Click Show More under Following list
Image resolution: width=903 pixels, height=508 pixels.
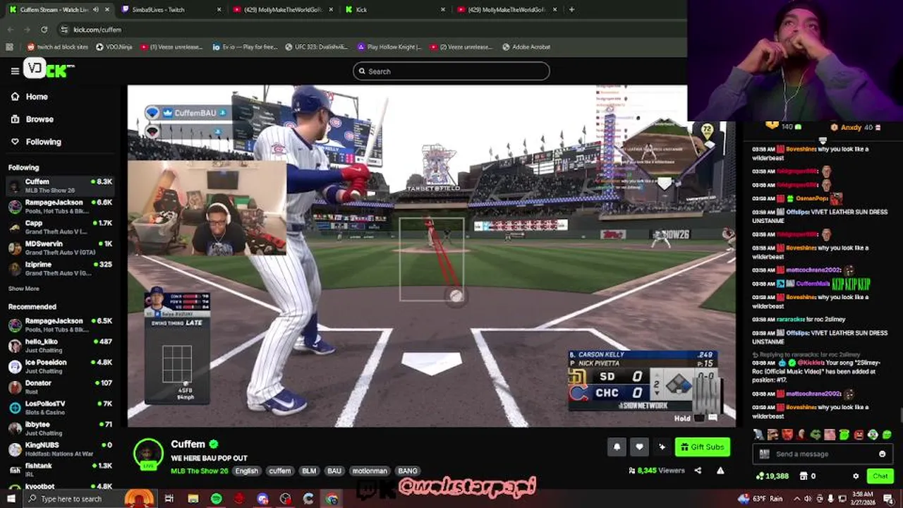pos(23,289)
